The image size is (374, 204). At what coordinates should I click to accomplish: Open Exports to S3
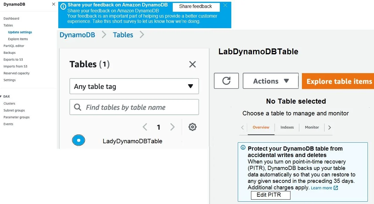(13, 60)
